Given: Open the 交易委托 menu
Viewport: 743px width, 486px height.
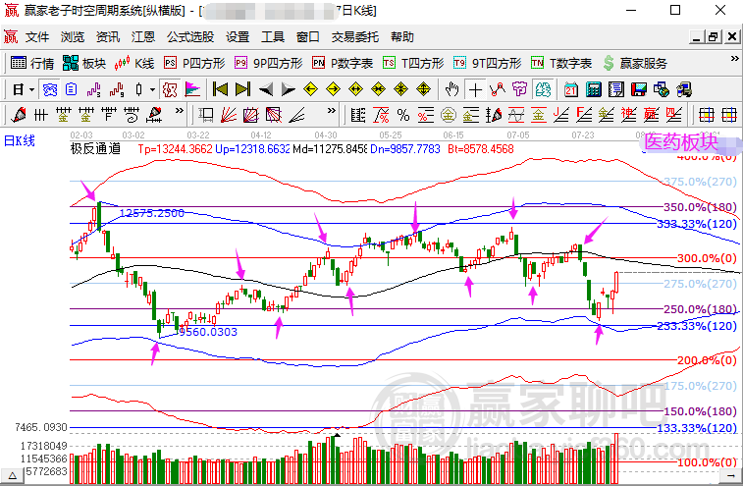Looking at the screenshot, I should coord(354,37).
